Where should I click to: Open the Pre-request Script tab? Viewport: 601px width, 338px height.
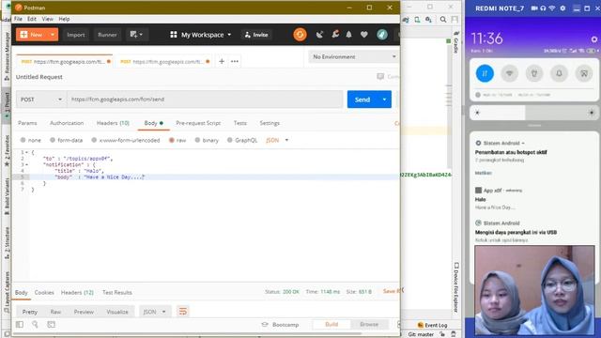click(198, 123)
